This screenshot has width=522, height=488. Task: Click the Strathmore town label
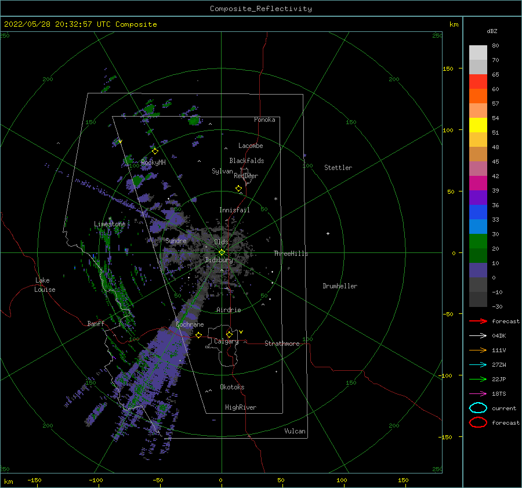pyautogui.click(x=282, y=344)
